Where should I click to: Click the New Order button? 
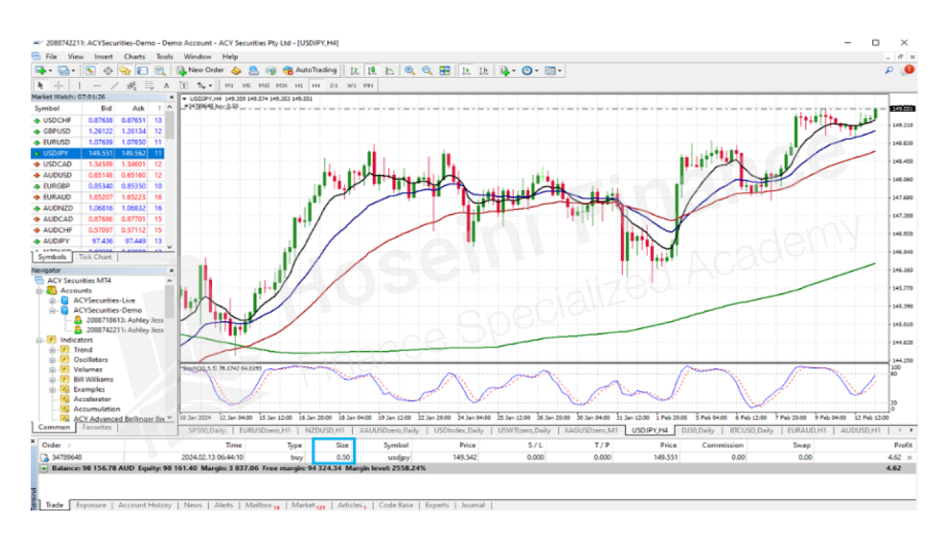tap(201, 70)
